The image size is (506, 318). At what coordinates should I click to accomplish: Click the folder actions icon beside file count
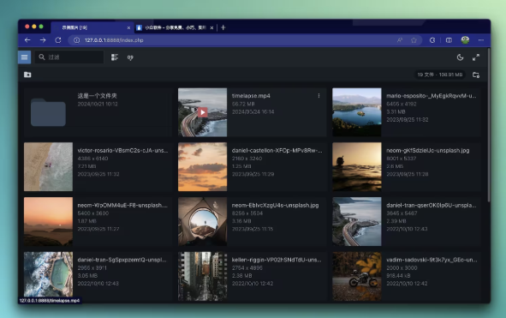[476, 75]
